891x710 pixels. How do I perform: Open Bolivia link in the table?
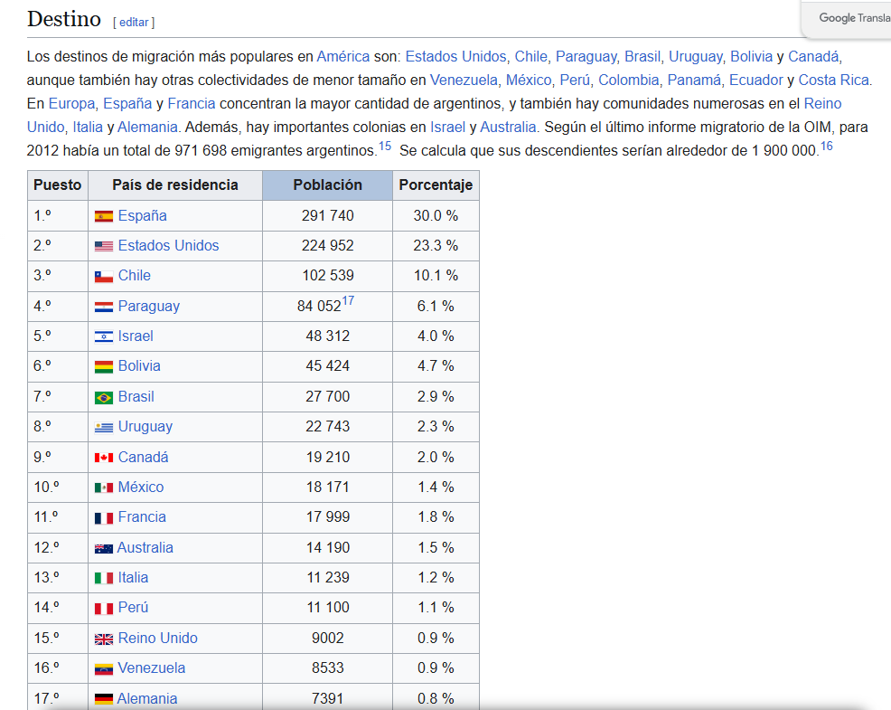[x=139, y=365]
